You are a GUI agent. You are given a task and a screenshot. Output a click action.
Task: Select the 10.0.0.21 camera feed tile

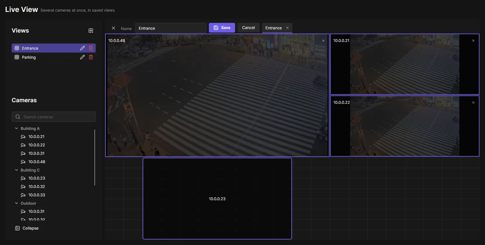pyautogui.click(x=405, y=64)
